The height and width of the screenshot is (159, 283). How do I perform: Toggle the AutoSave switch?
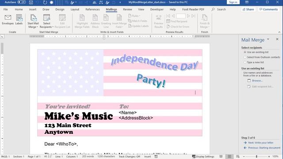click(x=22, y=2)
